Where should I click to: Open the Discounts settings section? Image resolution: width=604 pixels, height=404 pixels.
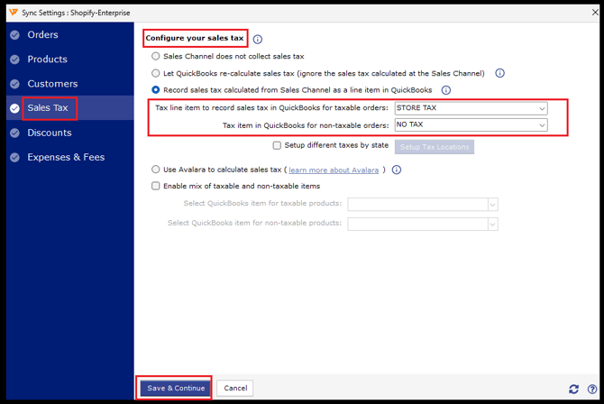point(70,133)
